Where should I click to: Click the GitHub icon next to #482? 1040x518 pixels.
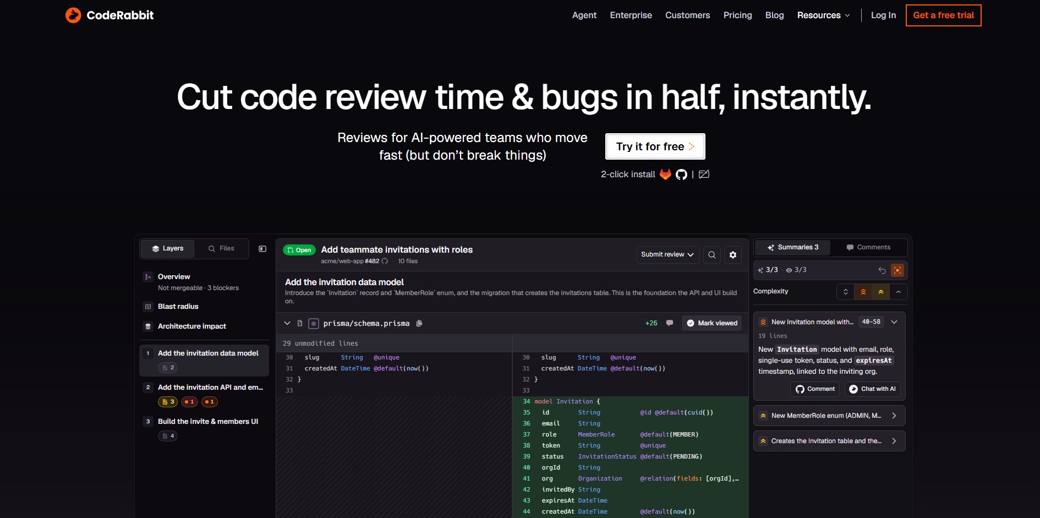pyautogui.click(x=385, y=261)
